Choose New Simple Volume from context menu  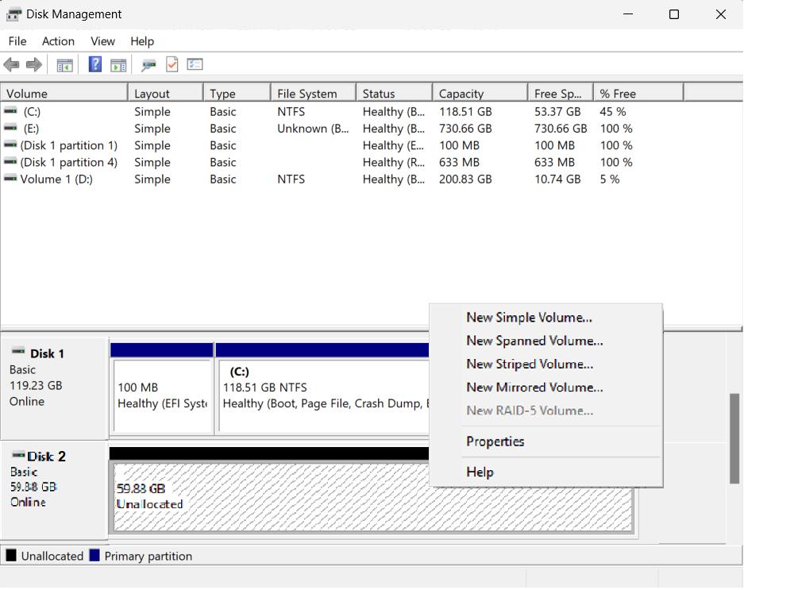pos(529,318)
